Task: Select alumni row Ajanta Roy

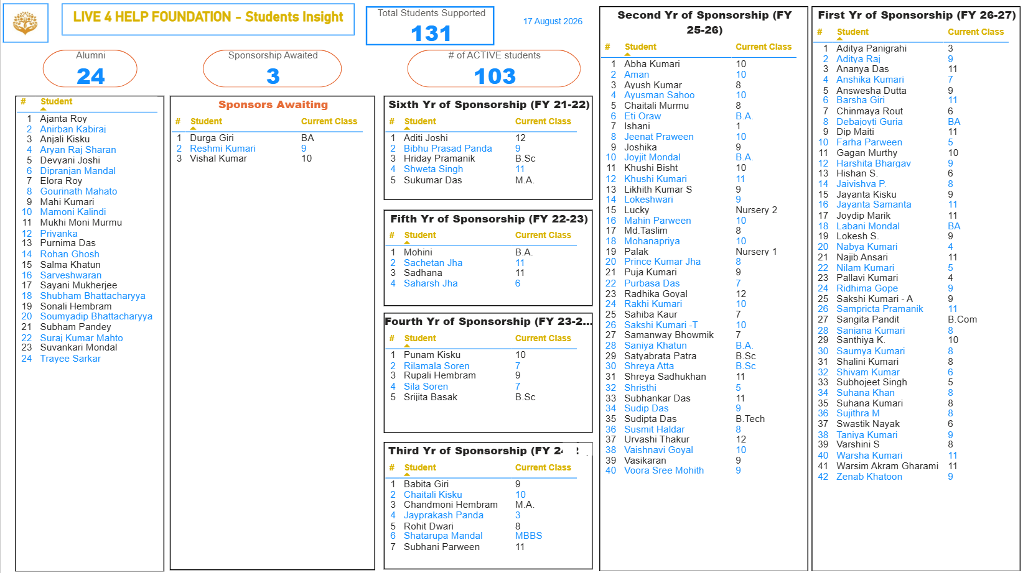Action: tap(87, 119)
